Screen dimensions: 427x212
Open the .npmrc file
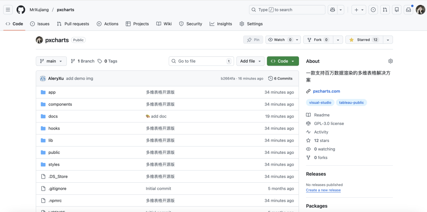(x=55, y=201)
